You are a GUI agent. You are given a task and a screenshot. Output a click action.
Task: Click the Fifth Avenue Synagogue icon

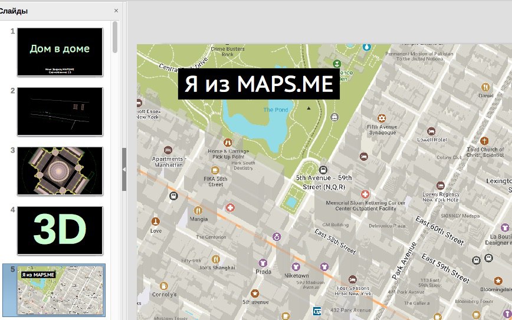pyautogui.click(x=382, y=118)
